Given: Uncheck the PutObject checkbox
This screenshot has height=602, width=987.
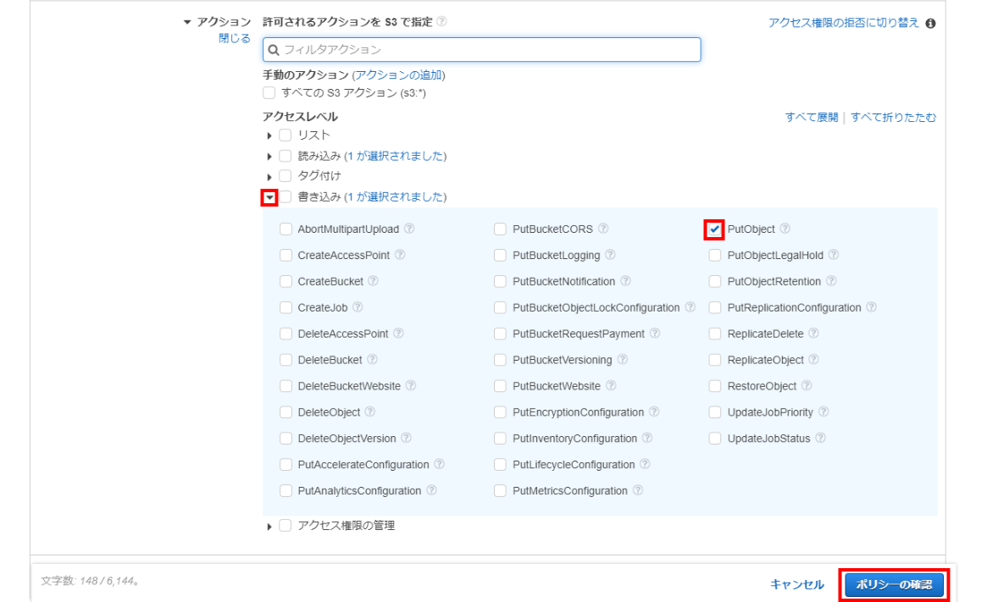Looking at the screenshot, I should coord(714,229).
